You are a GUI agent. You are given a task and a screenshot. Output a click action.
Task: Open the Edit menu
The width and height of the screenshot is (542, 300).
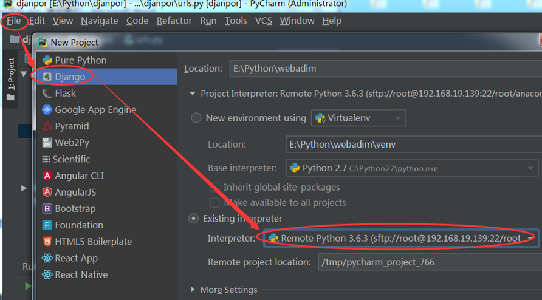37,21
